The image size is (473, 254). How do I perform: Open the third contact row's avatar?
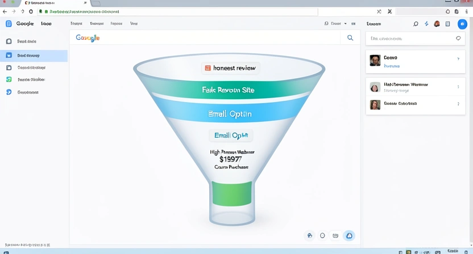pyautogui.click(x=375, y=105)
